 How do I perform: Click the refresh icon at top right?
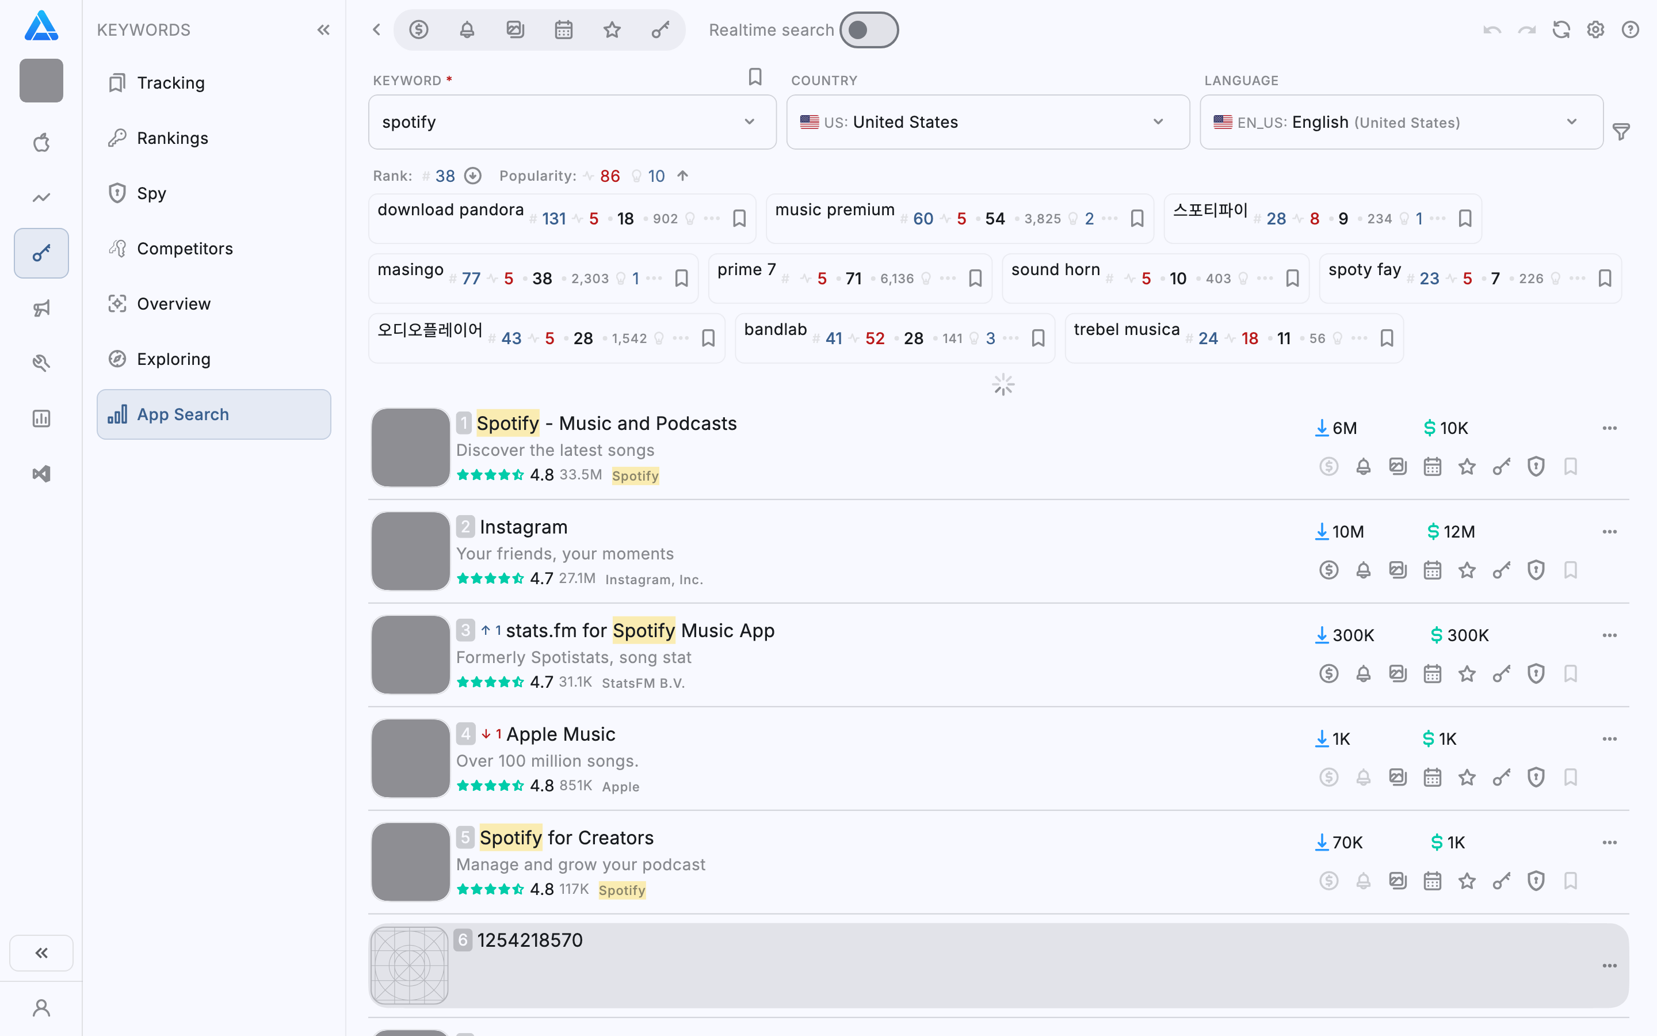(x=1561, y=30)
